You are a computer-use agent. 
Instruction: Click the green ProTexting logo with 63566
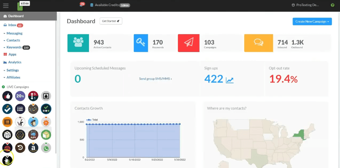point(24,6)
